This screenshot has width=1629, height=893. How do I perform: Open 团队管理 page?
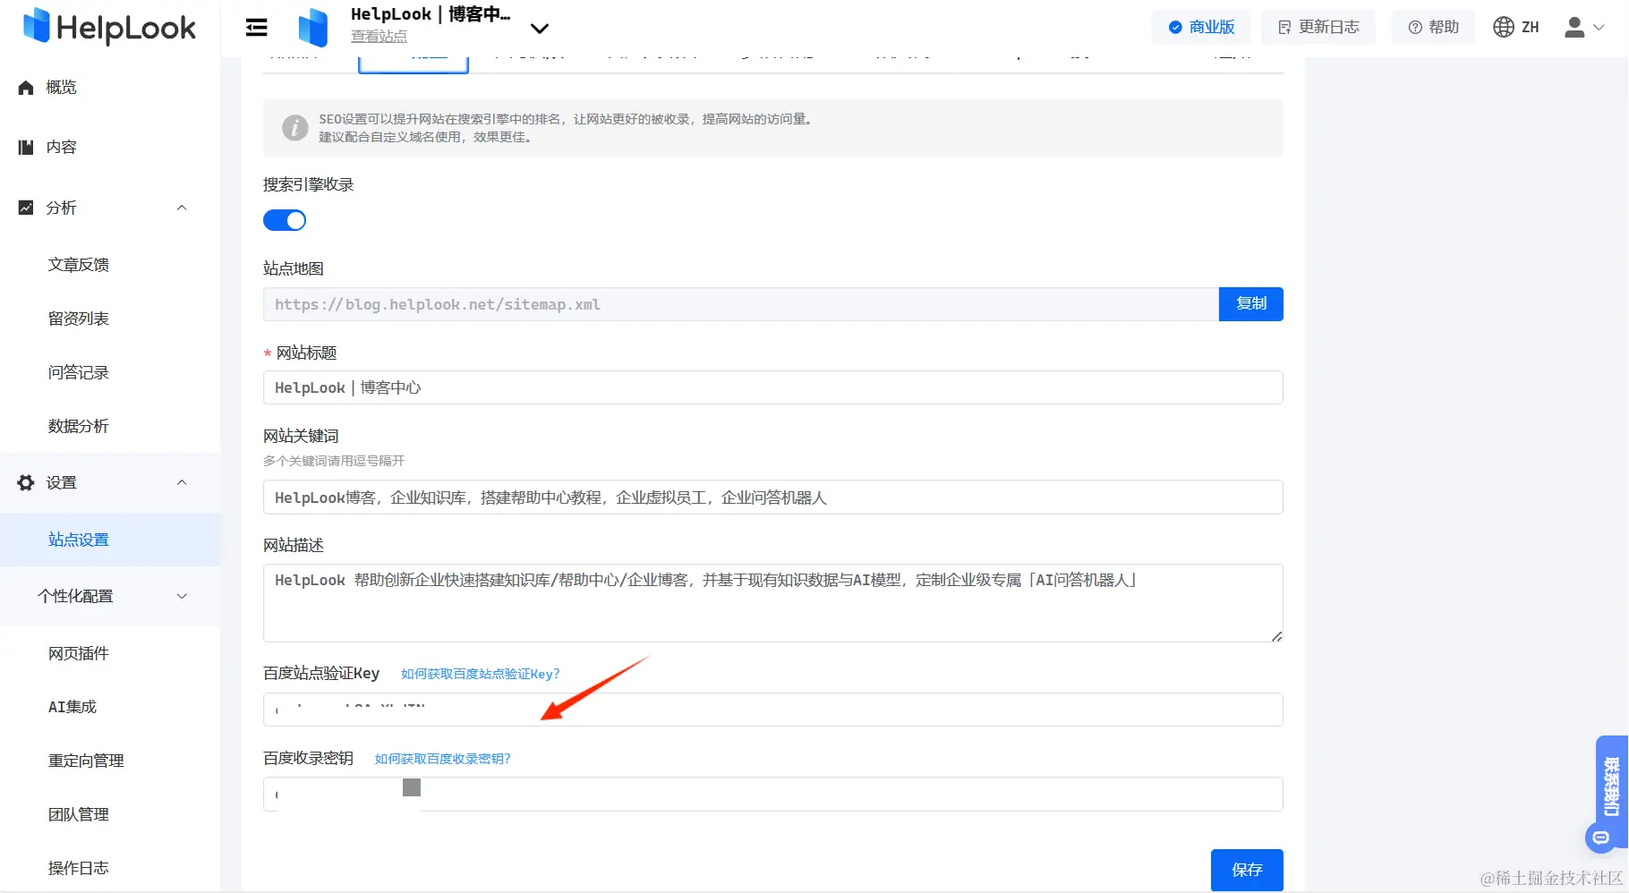[x=79, y=814]
